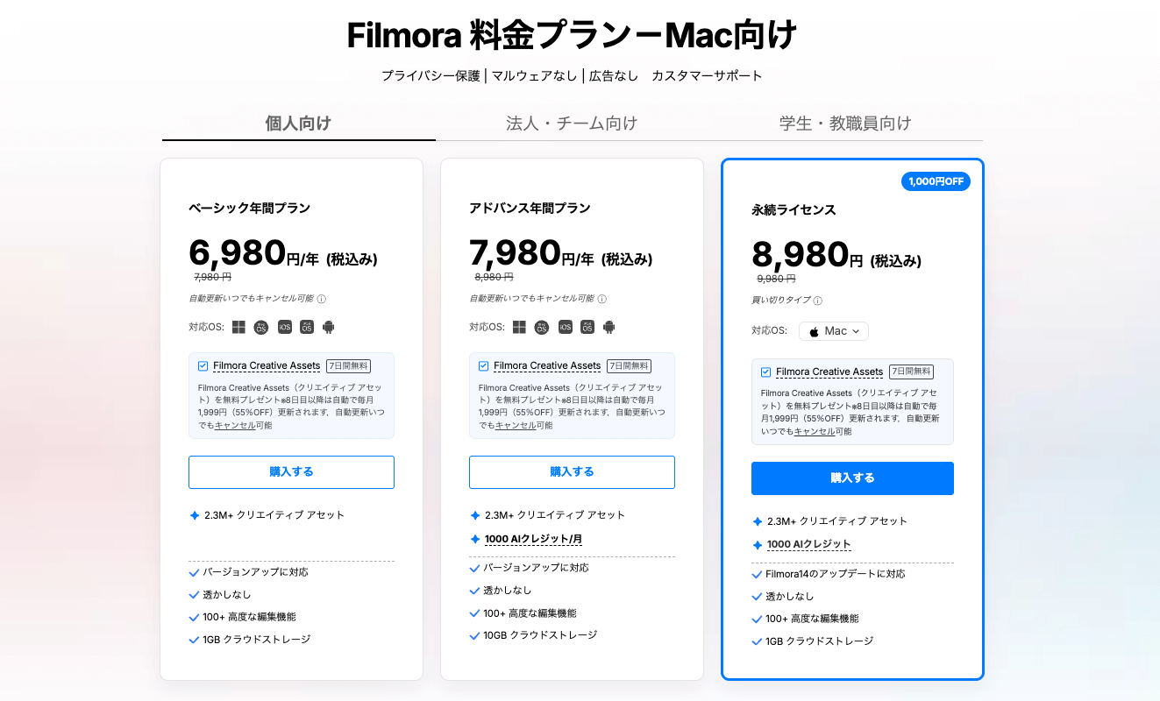The height and width of the screenshot is (701, 1160).
Task: Toggle Filmora Creative Assets checkbox in the 永続ライセンス card
Action: coord(766,372)
